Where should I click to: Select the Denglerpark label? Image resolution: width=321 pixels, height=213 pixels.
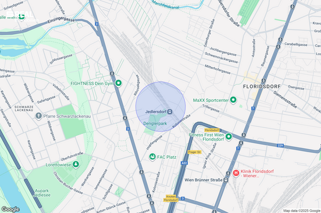[x=155, y=124]
